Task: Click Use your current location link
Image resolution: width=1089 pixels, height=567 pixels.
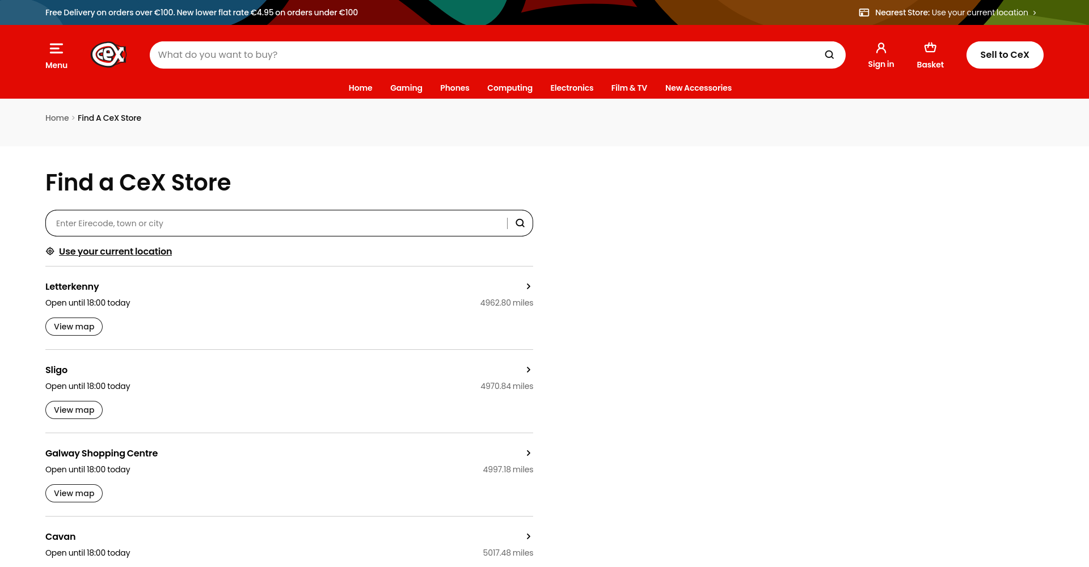Action: pos(115,251)
